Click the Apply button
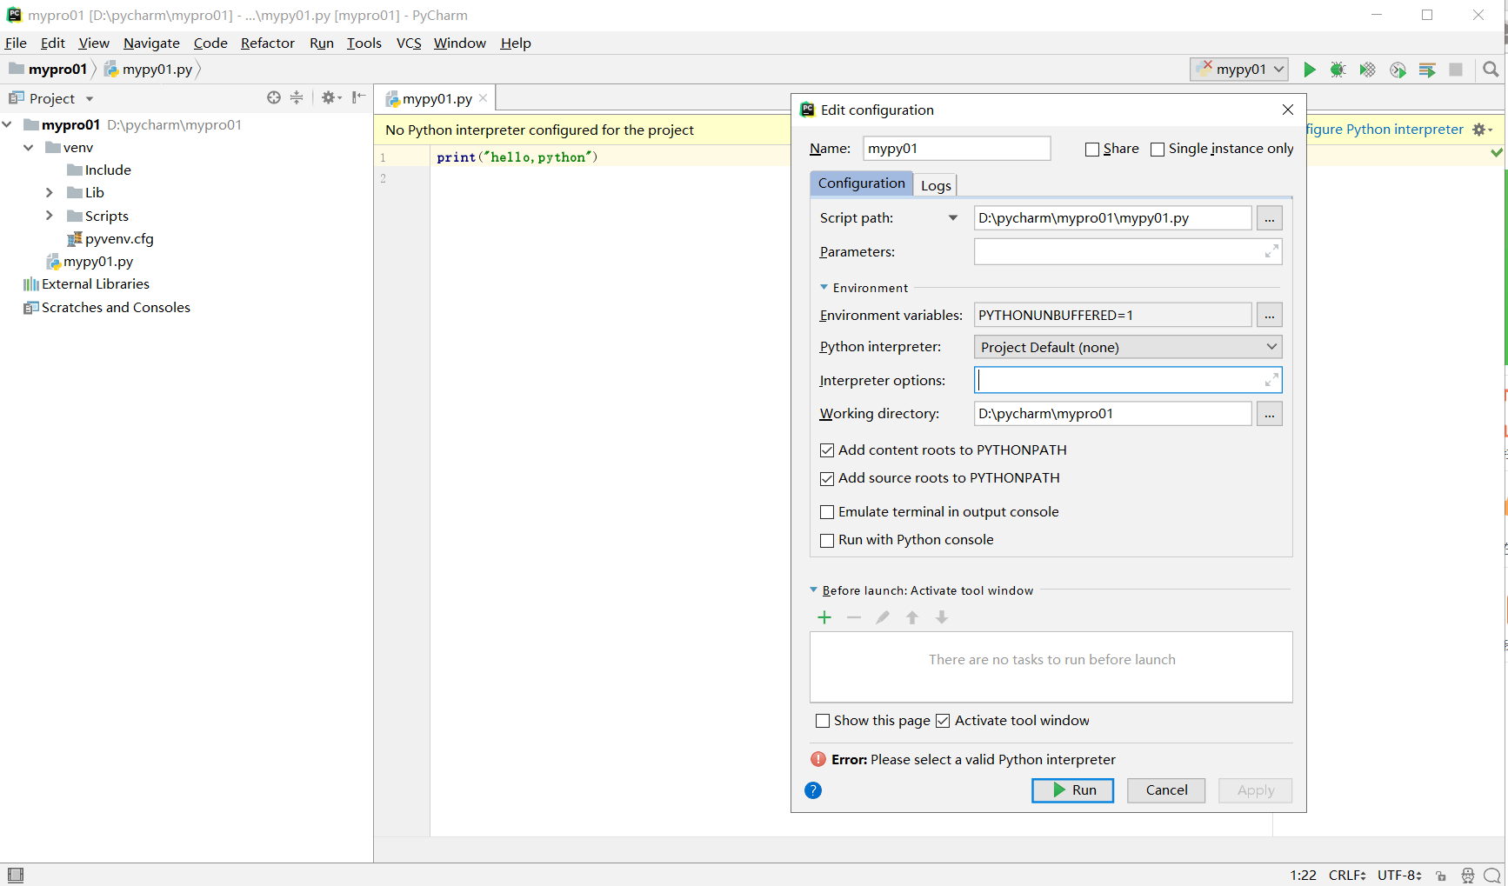Image resolution: width=1508 pixels, height=886 pixels. (x=1256, y=790)
